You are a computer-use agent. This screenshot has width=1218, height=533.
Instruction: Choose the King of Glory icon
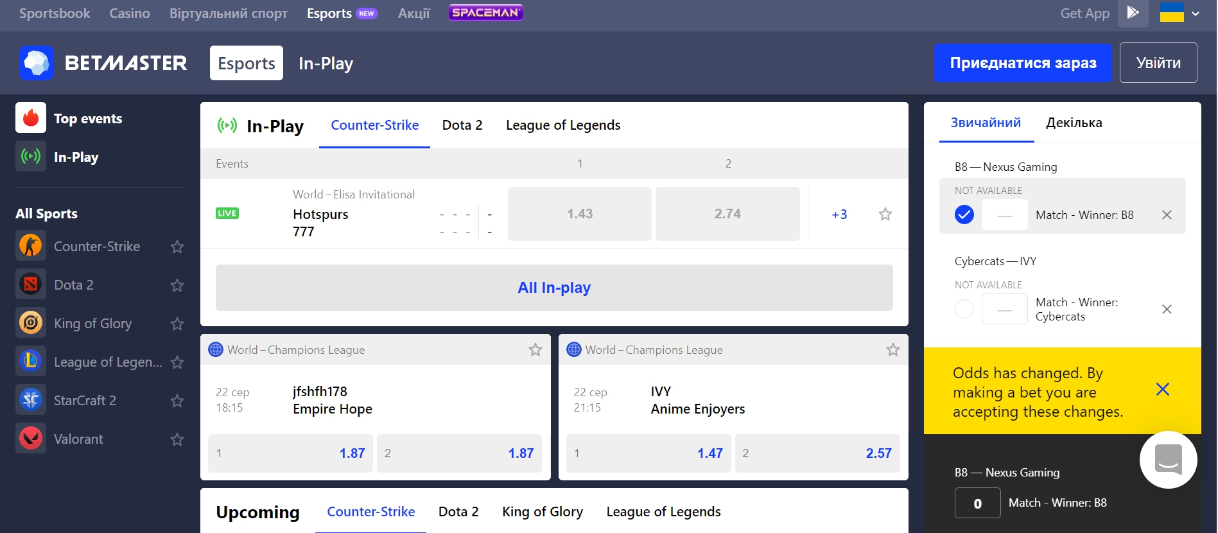31,323
